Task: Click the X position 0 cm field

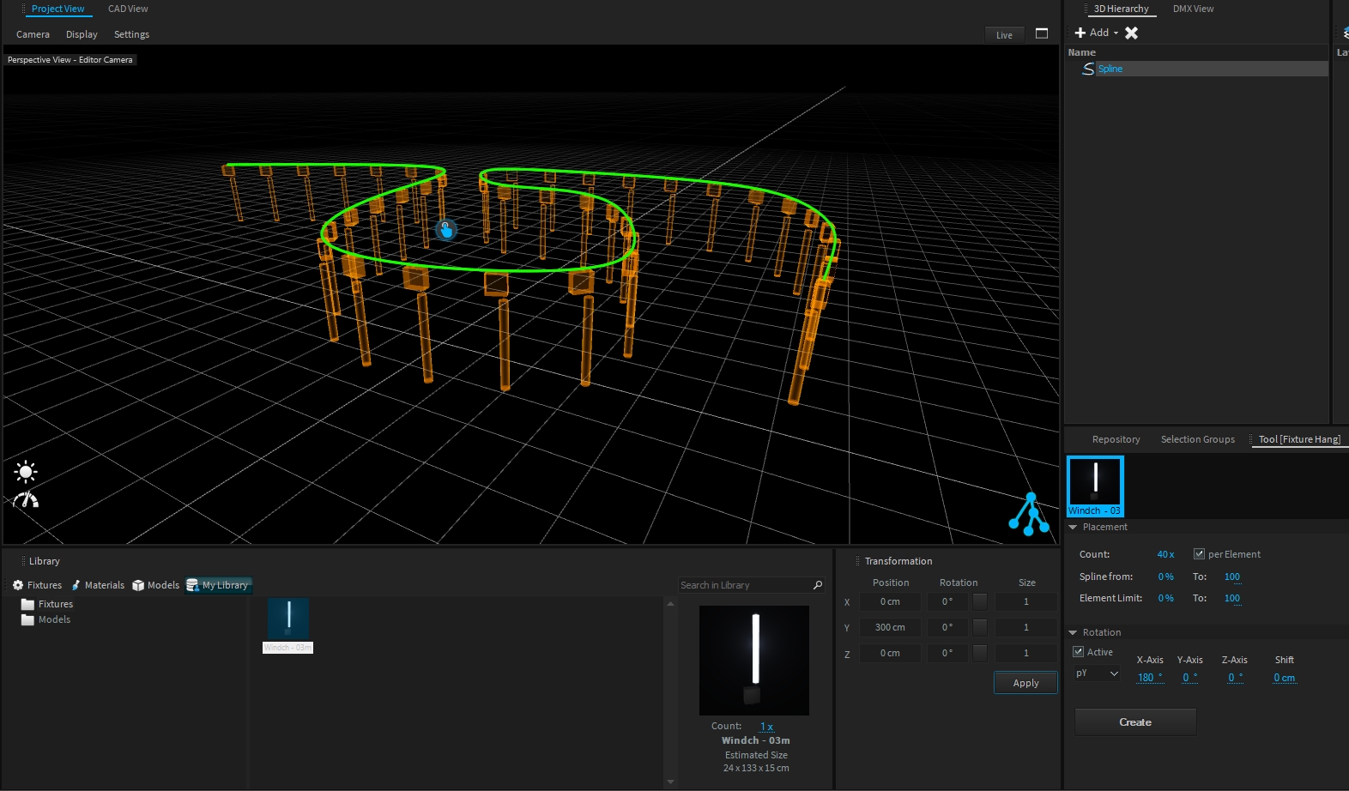Action: coord(890,601)
